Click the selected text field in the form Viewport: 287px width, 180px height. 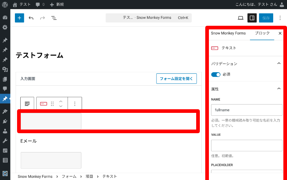(51, 121)
